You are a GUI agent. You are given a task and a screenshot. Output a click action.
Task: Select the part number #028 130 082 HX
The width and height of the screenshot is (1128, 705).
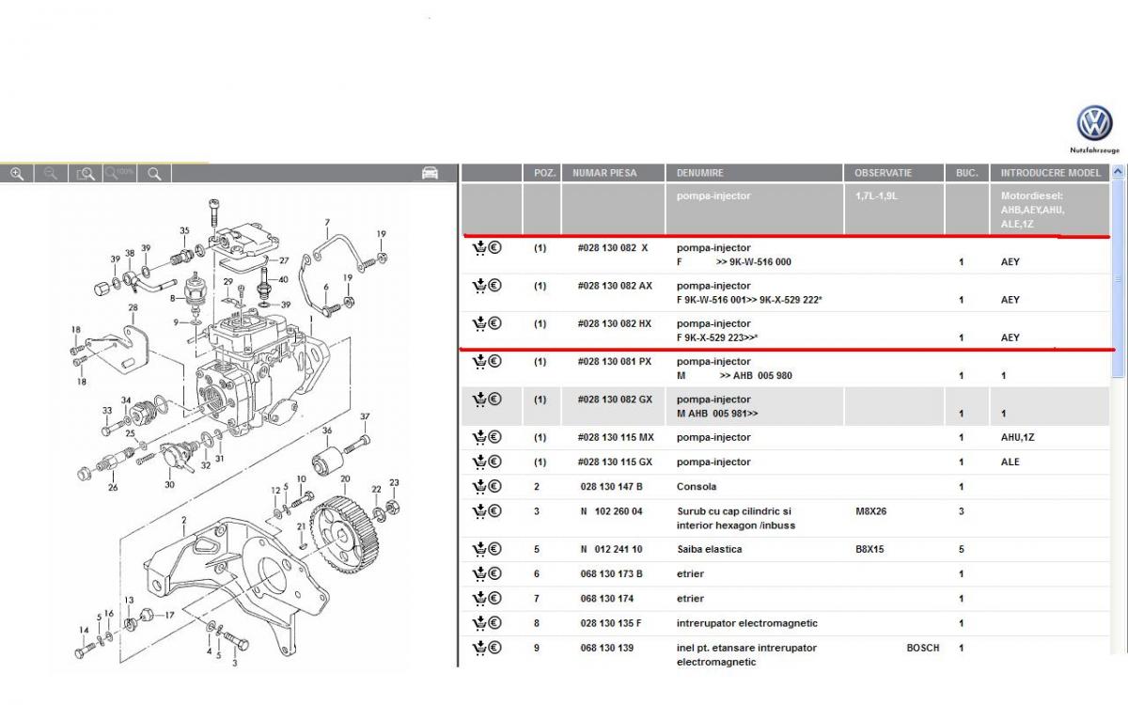(x=614, y=324)
